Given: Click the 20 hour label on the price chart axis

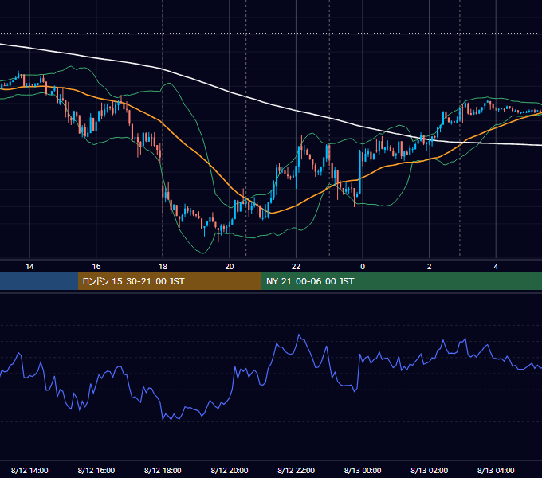Looking at the screenshot, I should coord(230,267).
